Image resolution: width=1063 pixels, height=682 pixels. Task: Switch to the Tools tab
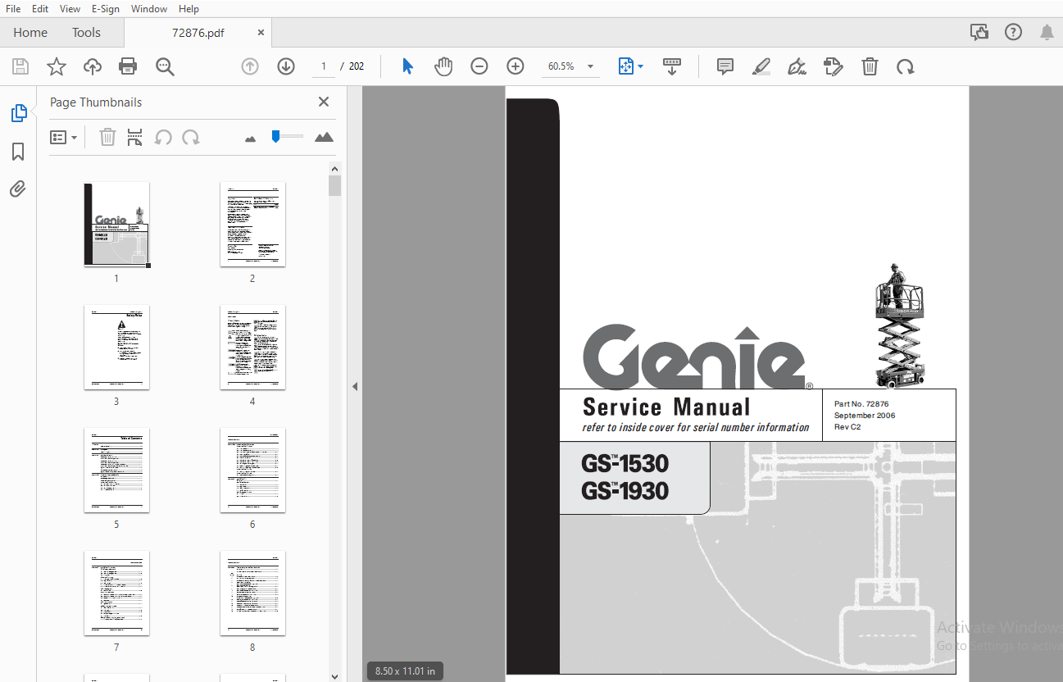coord(86,33)
